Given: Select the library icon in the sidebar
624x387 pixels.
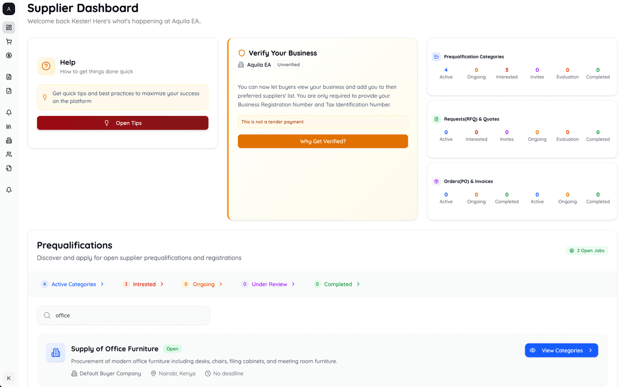Looking at the screenshot, I should [x=8, y=126].
